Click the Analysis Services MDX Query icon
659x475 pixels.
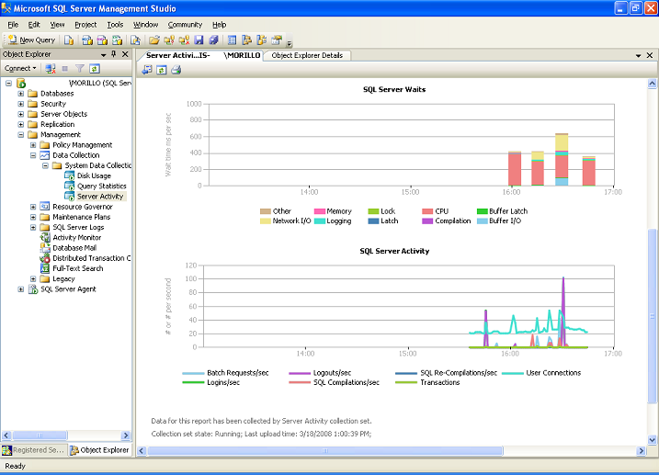pyautogui.click(x=87, y=40)
